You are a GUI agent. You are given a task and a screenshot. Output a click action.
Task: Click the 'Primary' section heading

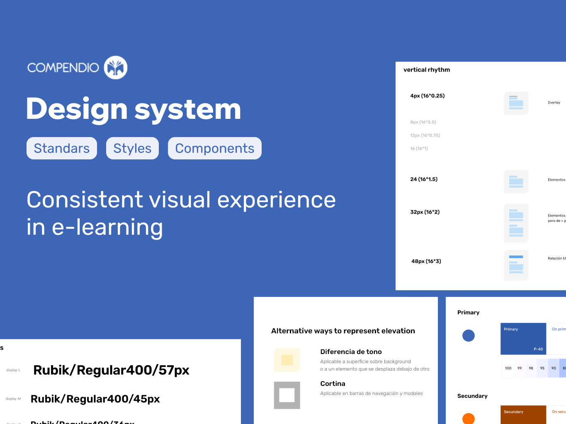468,312
